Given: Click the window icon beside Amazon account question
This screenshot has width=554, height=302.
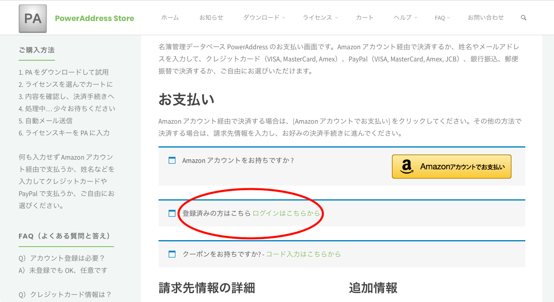Looking at the screenshot, I should pos(172,161).
